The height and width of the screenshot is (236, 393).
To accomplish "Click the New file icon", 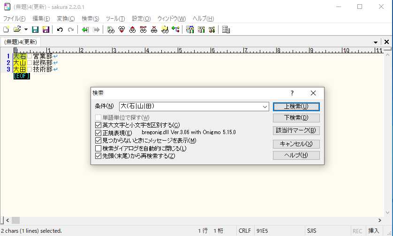I will click(7, 29).
